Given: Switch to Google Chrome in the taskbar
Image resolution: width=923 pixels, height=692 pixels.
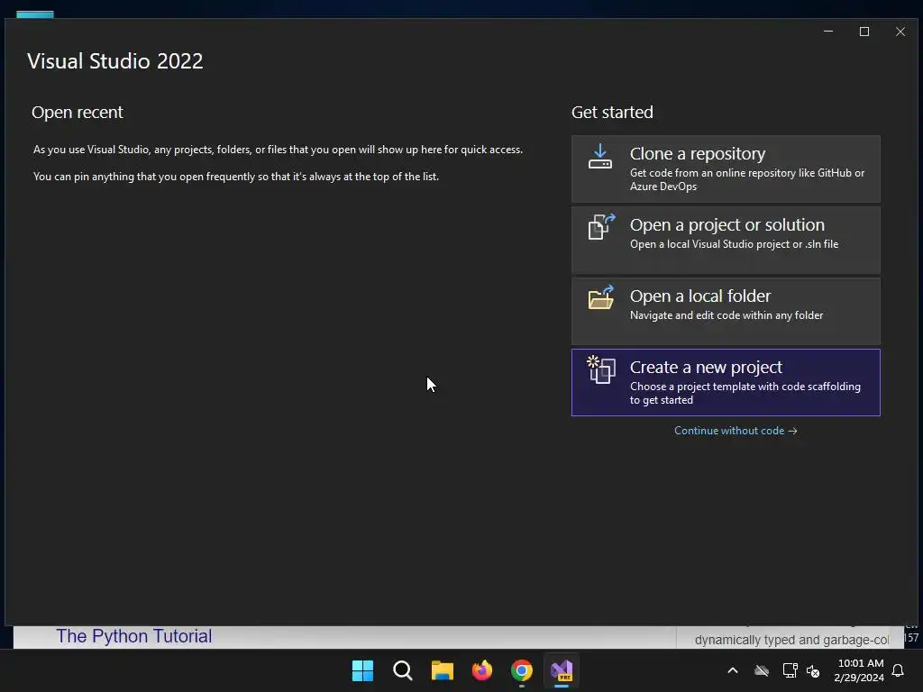Looking at the screenshot, I should (522, 670).
